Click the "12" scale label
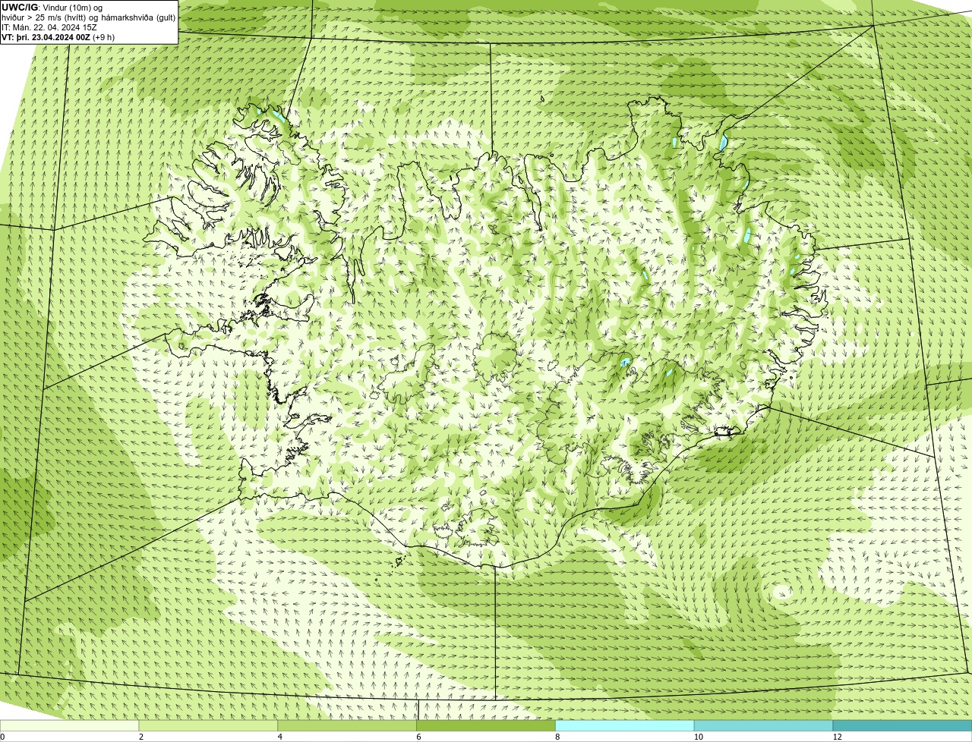Viewport: 972px width, 742px height. (837, 737)
